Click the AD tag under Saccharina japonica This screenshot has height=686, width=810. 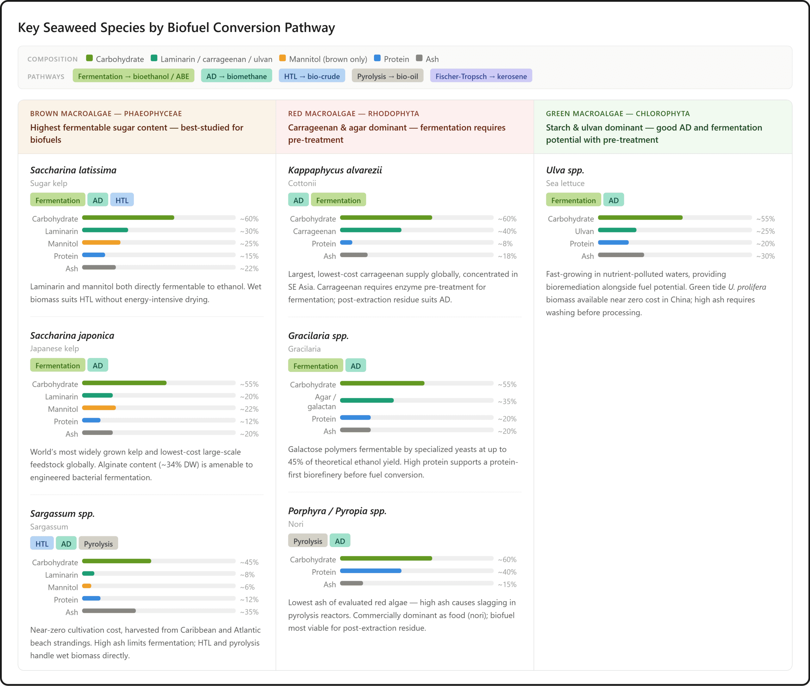98,365
